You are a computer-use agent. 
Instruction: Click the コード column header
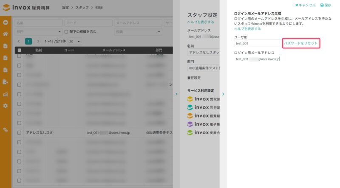tap(69, 50)
